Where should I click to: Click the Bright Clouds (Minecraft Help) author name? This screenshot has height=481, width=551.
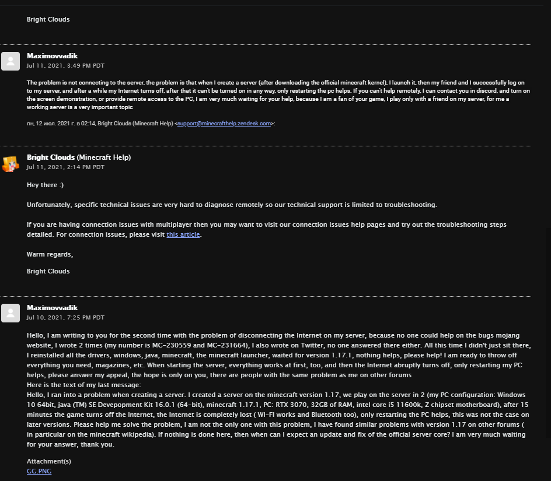78,157
